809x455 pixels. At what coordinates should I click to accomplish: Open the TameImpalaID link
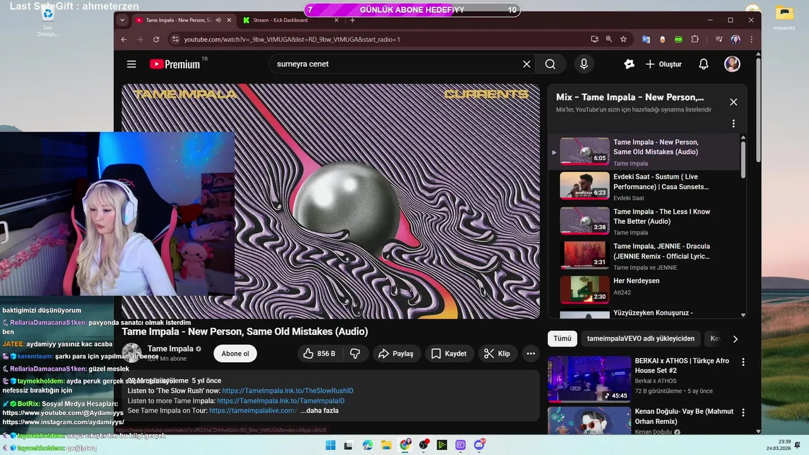coord(281,401)
